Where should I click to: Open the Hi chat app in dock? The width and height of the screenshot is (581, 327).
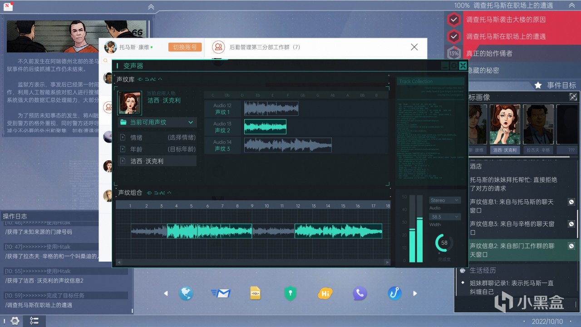point(325,293)
